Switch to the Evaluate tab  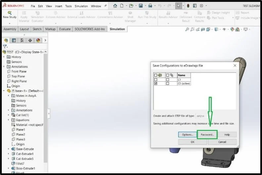click(65, 29)
